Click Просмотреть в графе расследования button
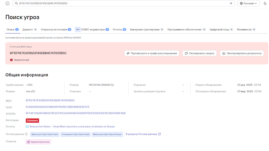269x151 pixels. [151, 54]
